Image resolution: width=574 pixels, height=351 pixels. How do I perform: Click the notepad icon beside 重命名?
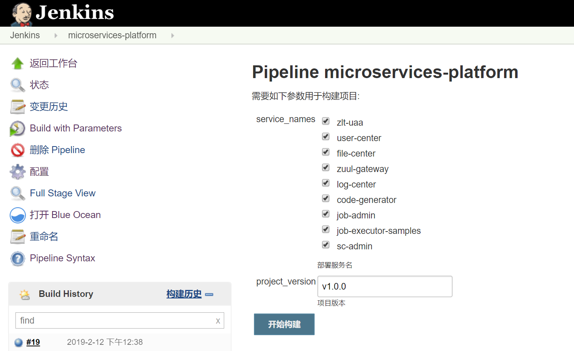click(18, 237)
